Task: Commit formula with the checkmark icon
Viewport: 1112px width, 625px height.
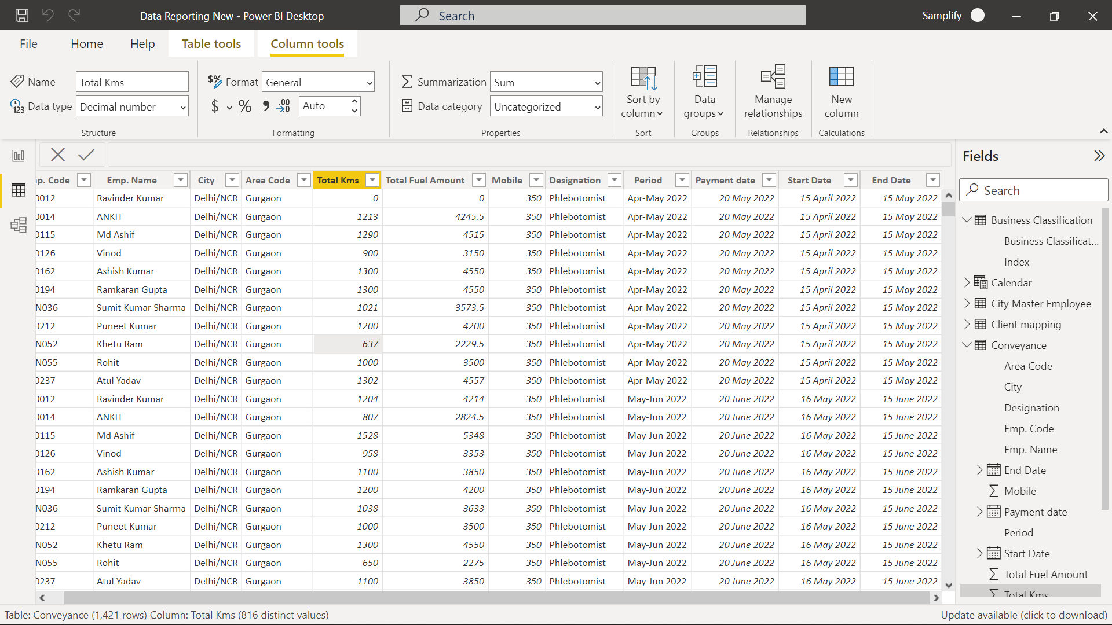Action: (x=86, y=155)
